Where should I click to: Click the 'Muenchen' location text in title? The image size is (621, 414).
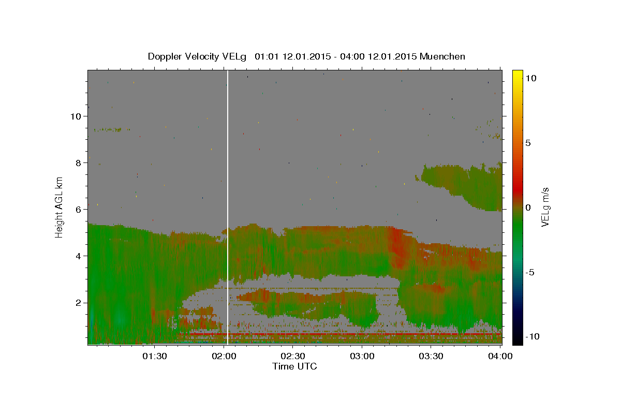[x=442, y=56]
